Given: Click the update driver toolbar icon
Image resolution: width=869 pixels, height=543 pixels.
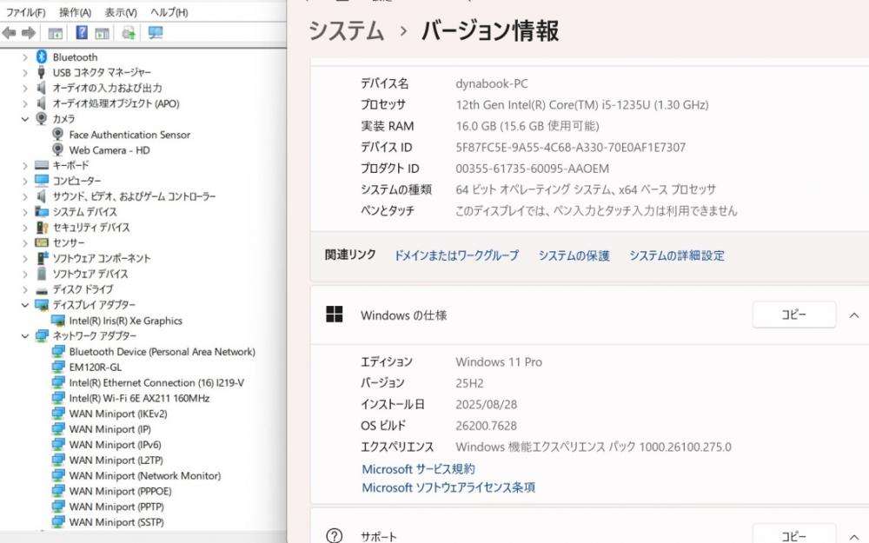Looking at the screenshot, I should [129, 33].
